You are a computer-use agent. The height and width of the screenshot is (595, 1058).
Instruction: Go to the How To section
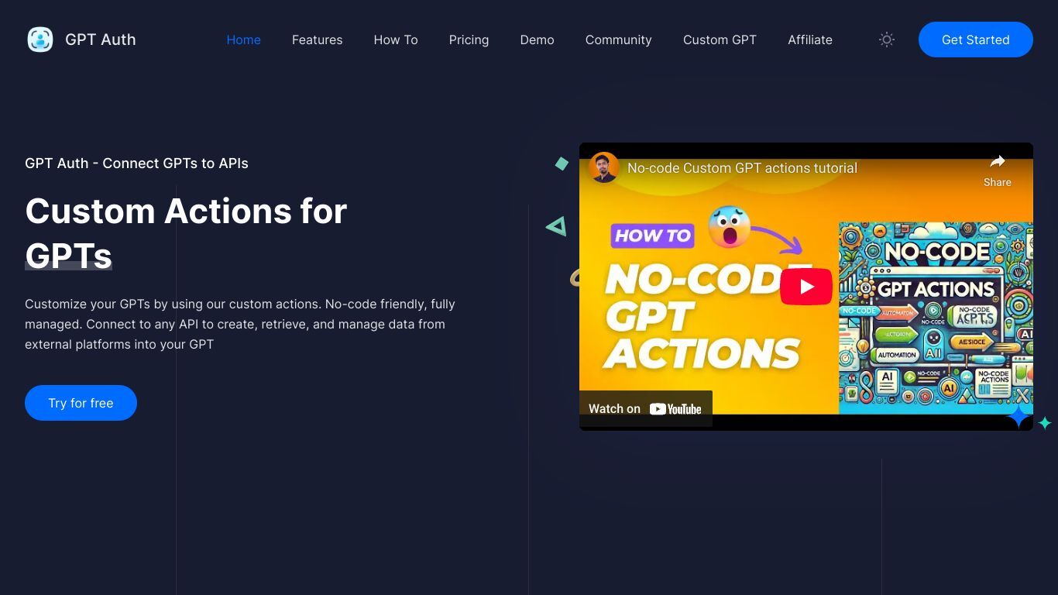click(396, 40)
